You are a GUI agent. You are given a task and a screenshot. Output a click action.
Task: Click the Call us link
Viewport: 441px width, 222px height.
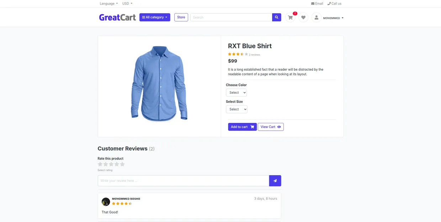click(334, 4)
